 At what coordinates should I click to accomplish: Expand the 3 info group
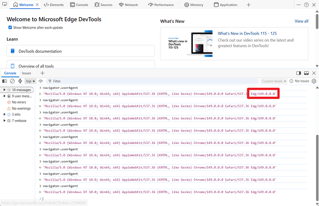point(4,114)
